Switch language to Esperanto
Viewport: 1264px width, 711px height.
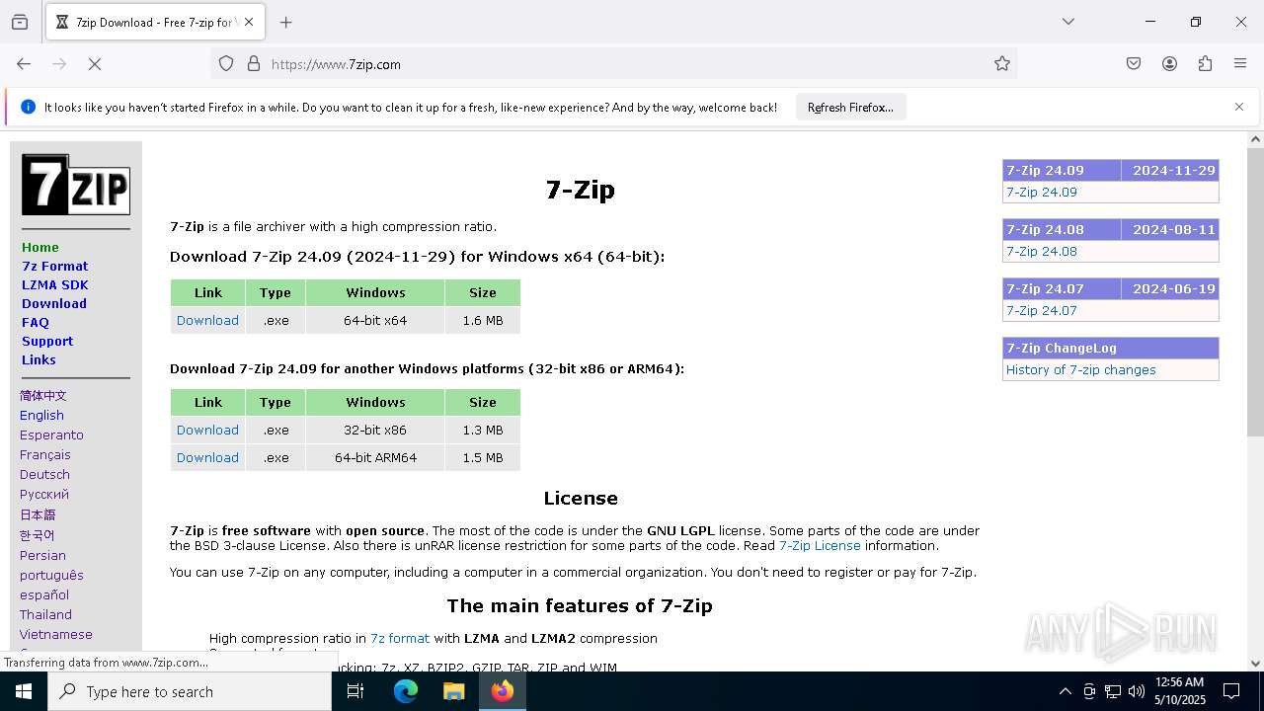tap(51, 434)
